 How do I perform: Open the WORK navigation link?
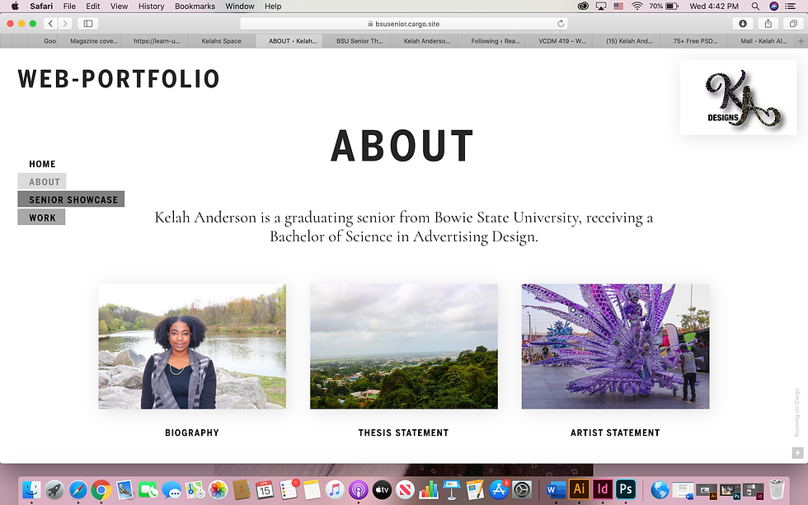pos(42,217)
